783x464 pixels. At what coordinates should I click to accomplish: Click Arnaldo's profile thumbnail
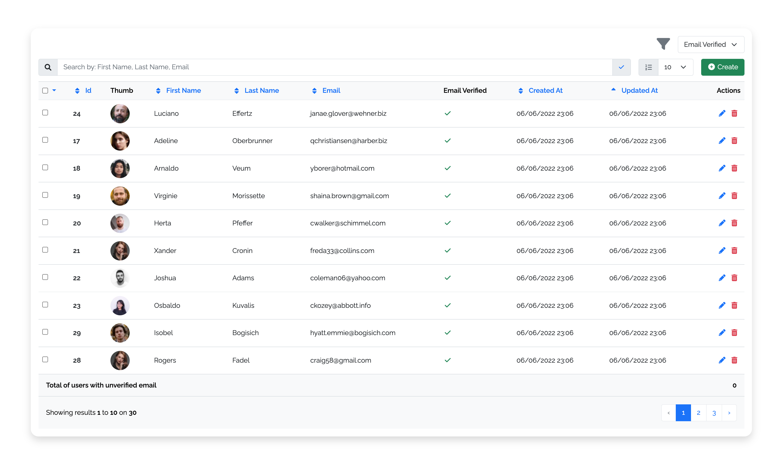pos(120,168)
